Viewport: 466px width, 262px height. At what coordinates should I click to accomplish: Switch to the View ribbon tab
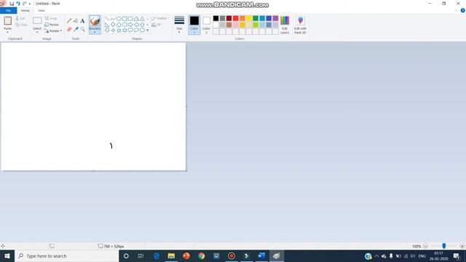pos(42,10)
